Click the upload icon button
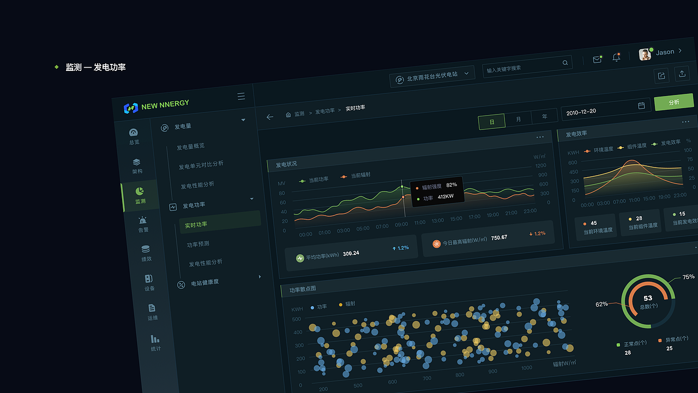698x393 pixels. (x=682, y=74)
